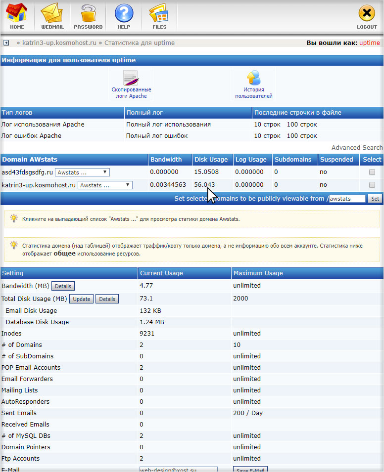Click the Set button next to awstats field
Screen dimensions: 384x472
click(375, 199)
